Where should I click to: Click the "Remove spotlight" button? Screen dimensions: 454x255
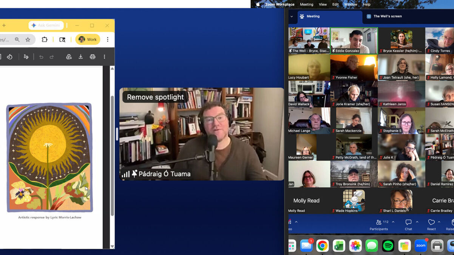tap(154, 97)
